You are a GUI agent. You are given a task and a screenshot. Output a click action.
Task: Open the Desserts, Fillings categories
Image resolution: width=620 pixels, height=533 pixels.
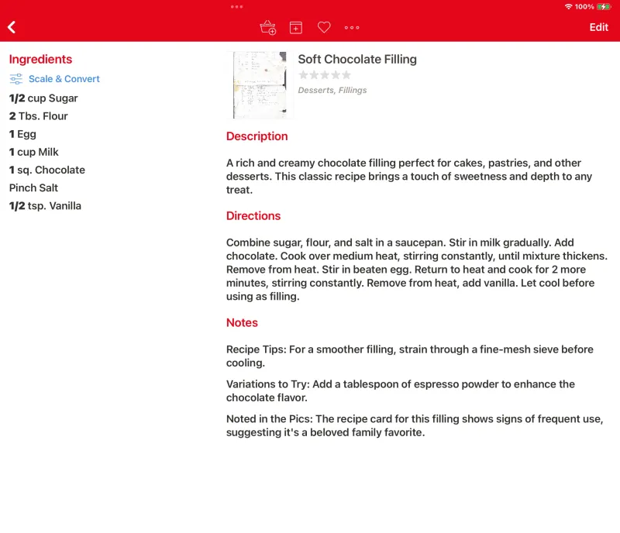(x=333, y=90)
